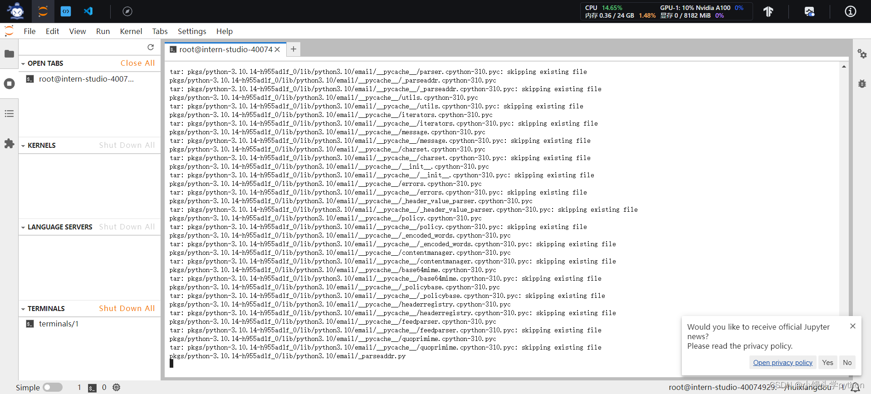Open the Extension Manager puzzle icon

pos(9,144)
